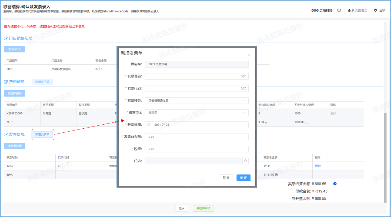Click the 付款金额 value ¥-319.45
391x217 pixels.
click(x=320, y=191)
